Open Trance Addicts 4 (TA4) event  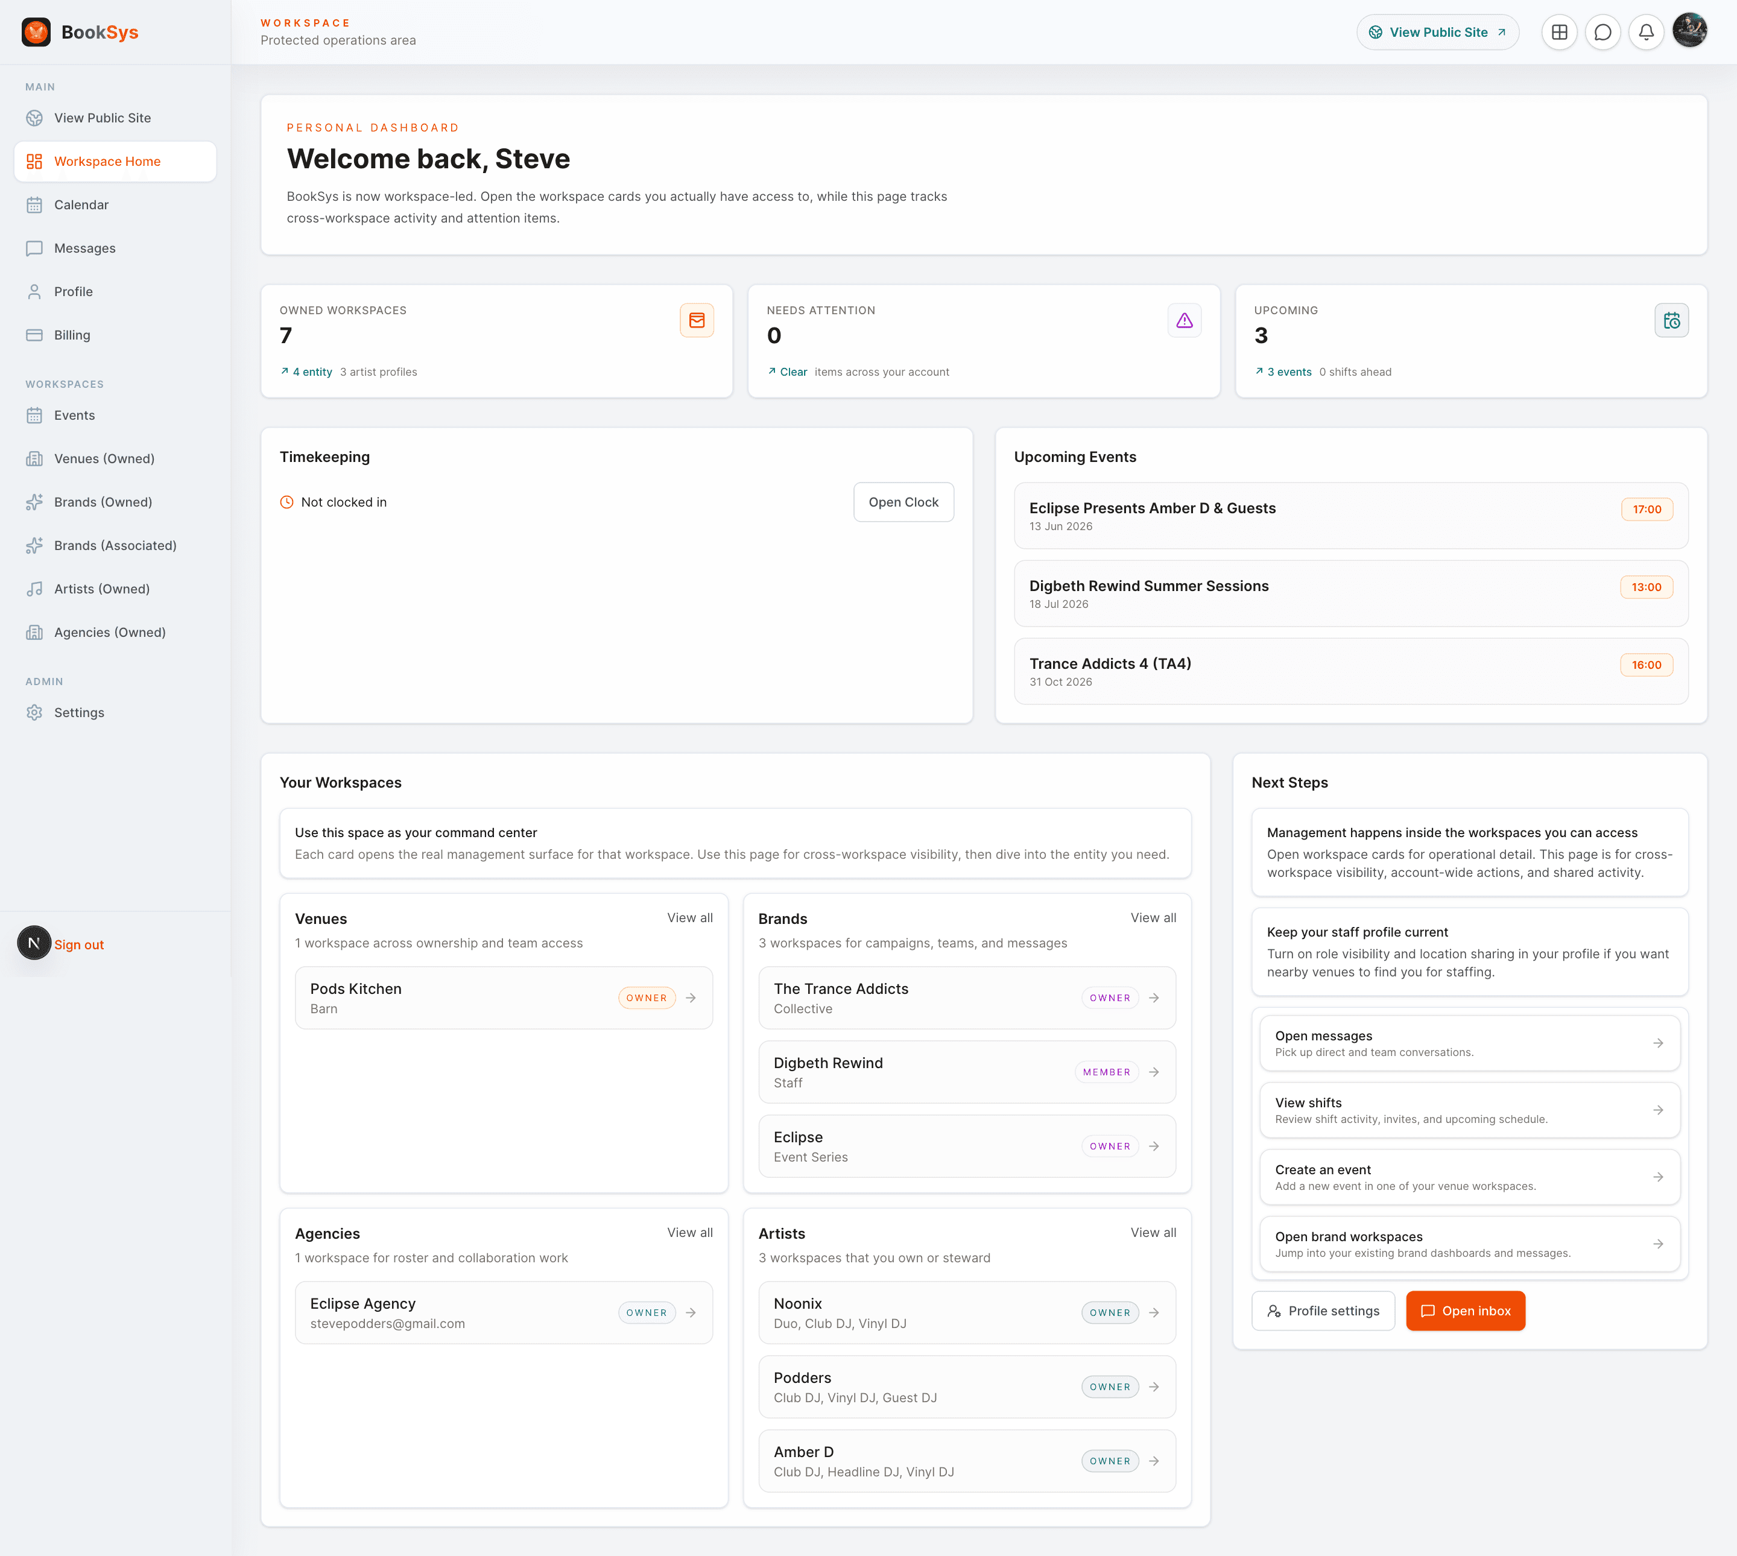[1350, 672]
